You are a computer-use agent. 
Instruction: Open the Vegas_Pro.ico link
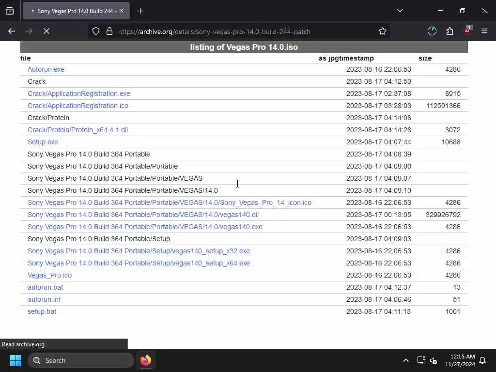click(x=50, y=275)
